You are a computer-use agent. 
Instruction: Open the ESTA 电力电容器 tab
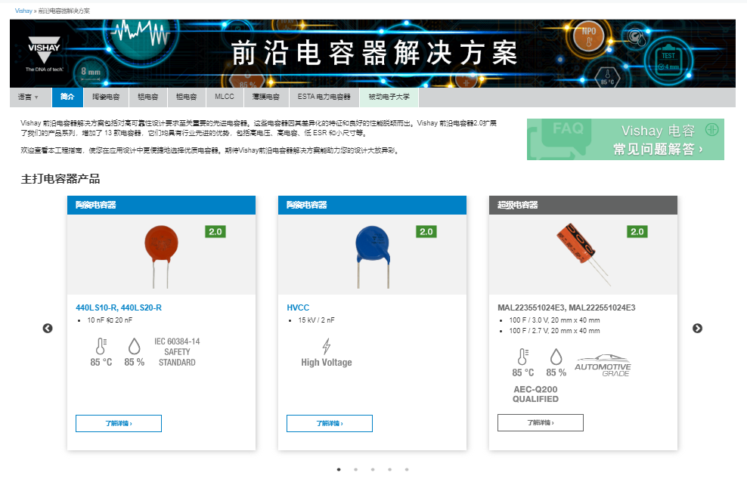coord(324,97)
